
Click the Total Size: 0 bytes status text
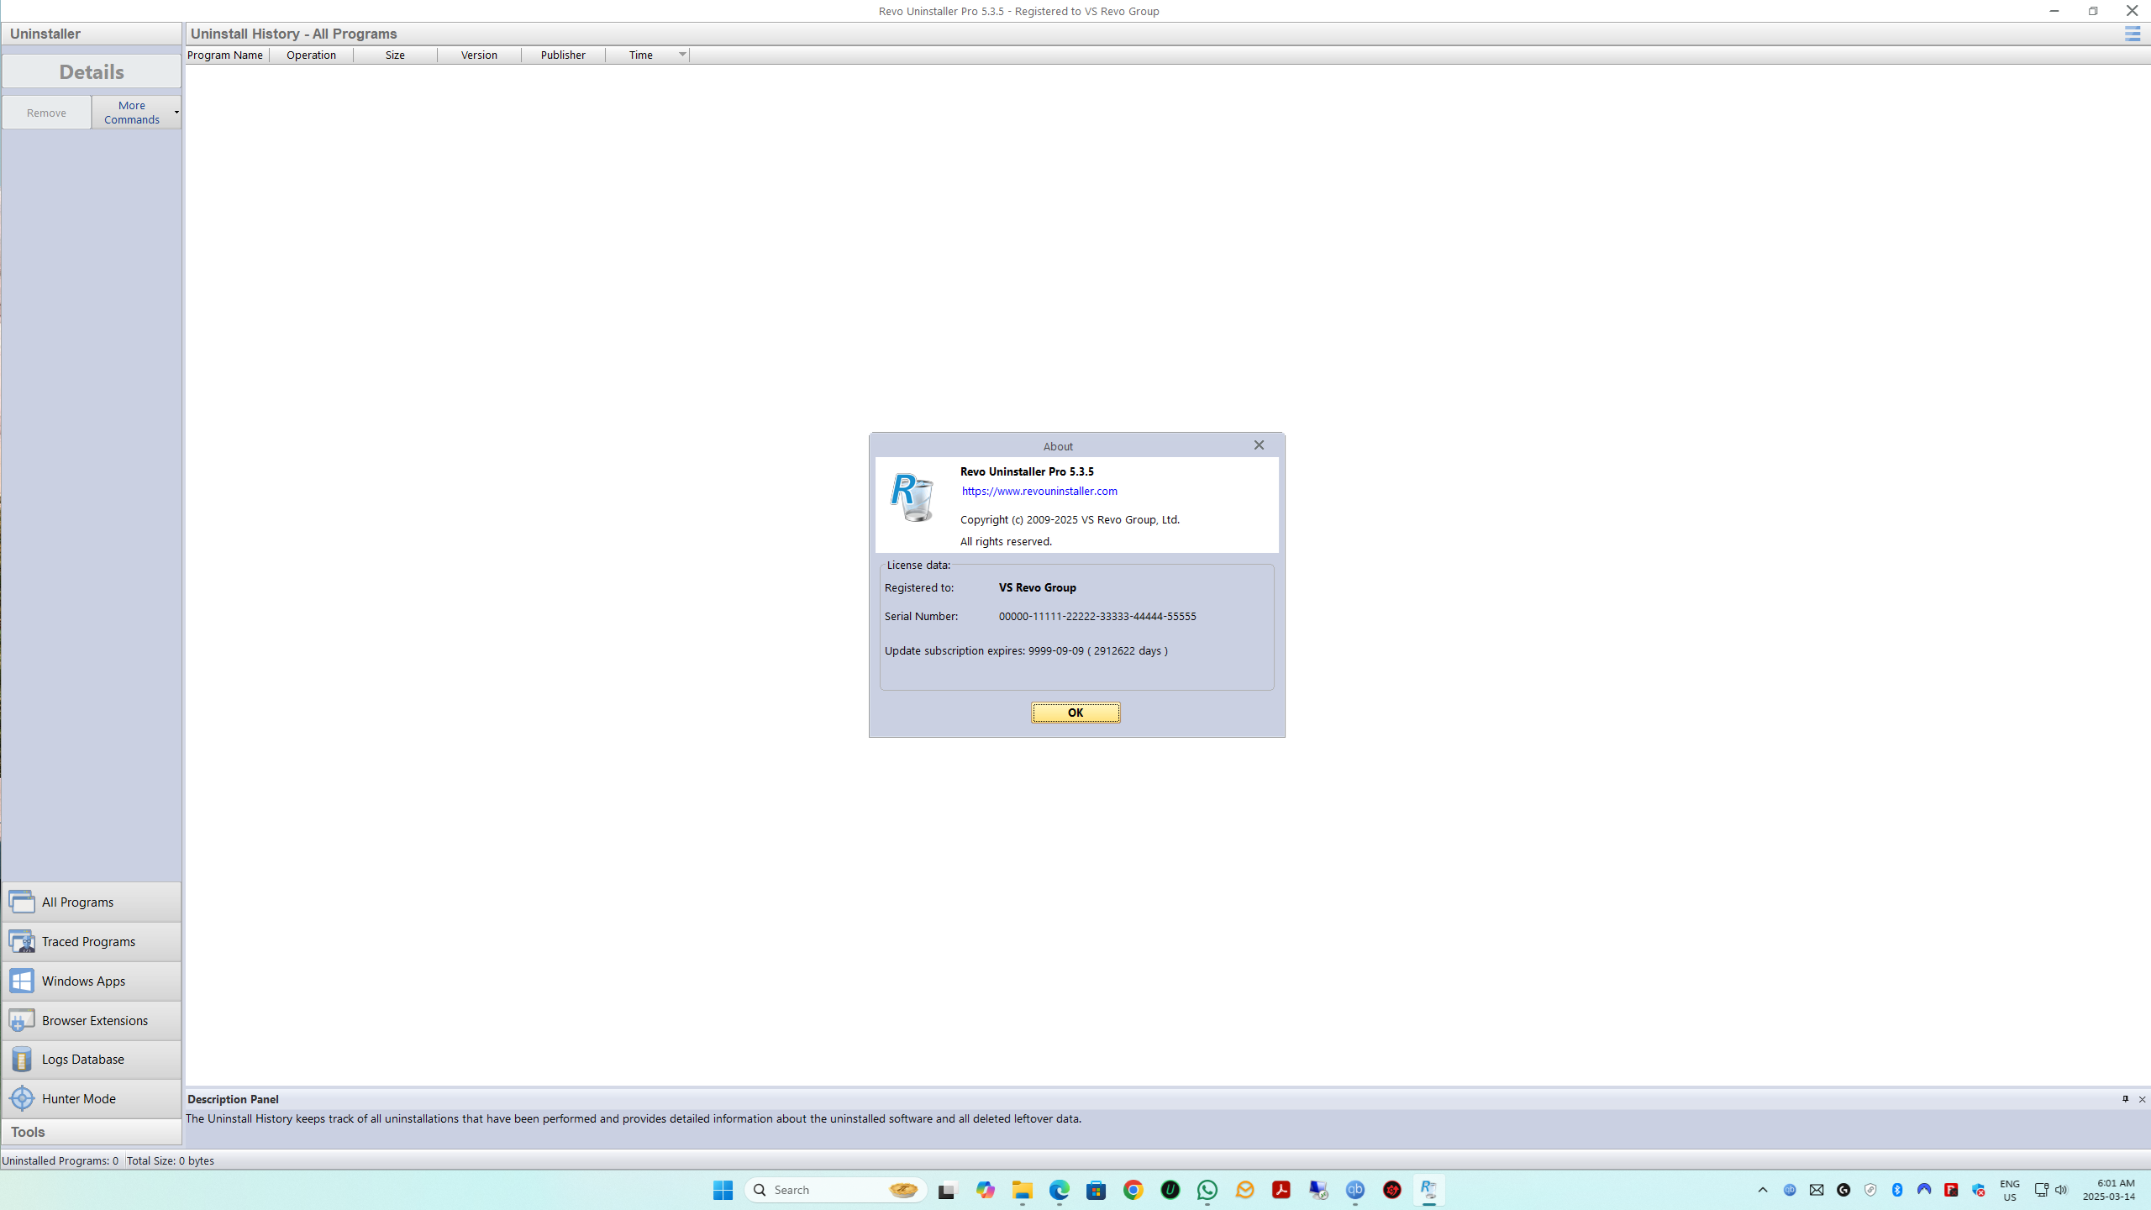171,1160
